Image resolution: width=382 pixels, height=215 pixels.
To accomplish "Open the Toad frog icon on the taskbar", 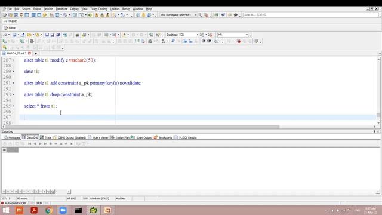I will (x=93, y=210).
